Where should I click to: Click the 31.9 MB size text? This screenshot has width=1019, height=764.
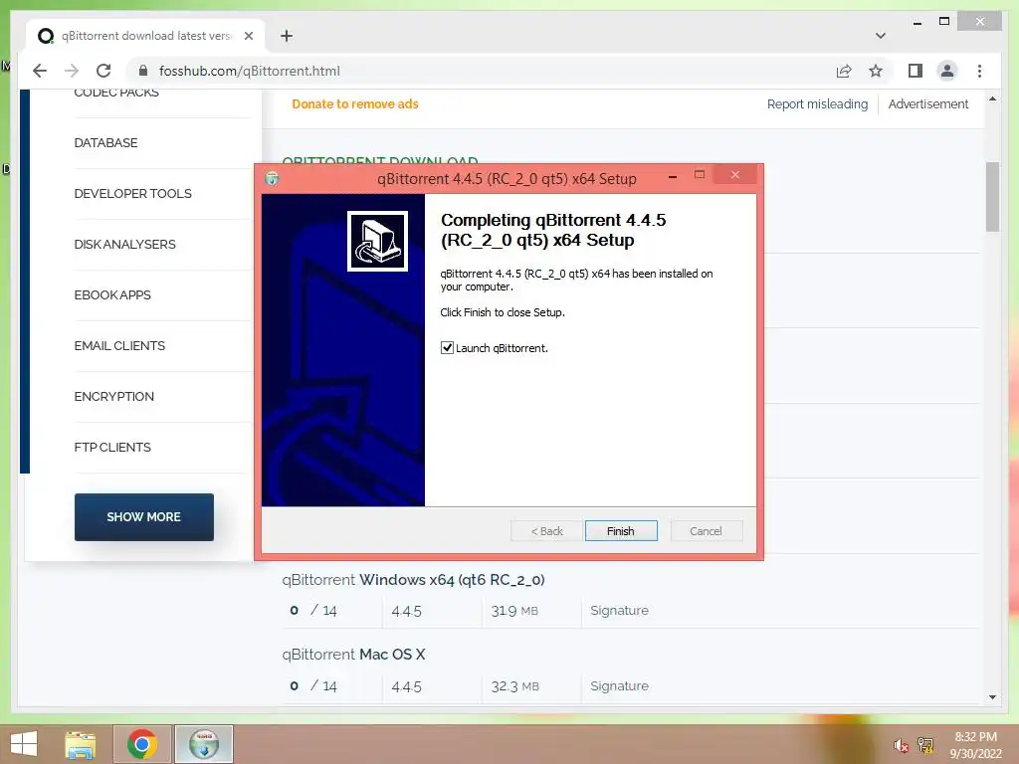pos(514,611)
